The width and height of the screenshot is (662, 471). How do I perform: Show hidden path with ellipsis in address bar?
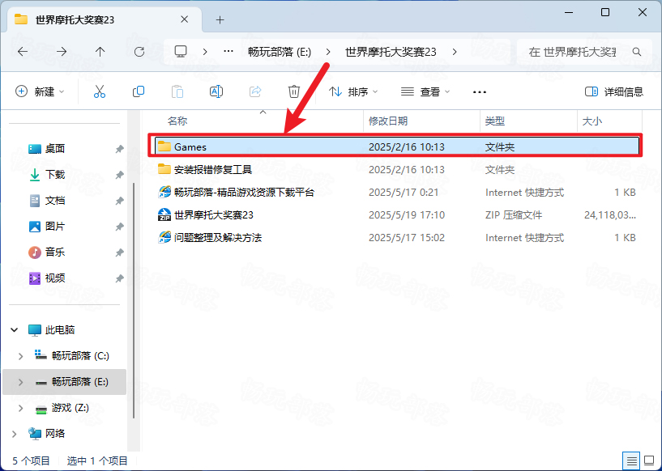coord(228,52)
